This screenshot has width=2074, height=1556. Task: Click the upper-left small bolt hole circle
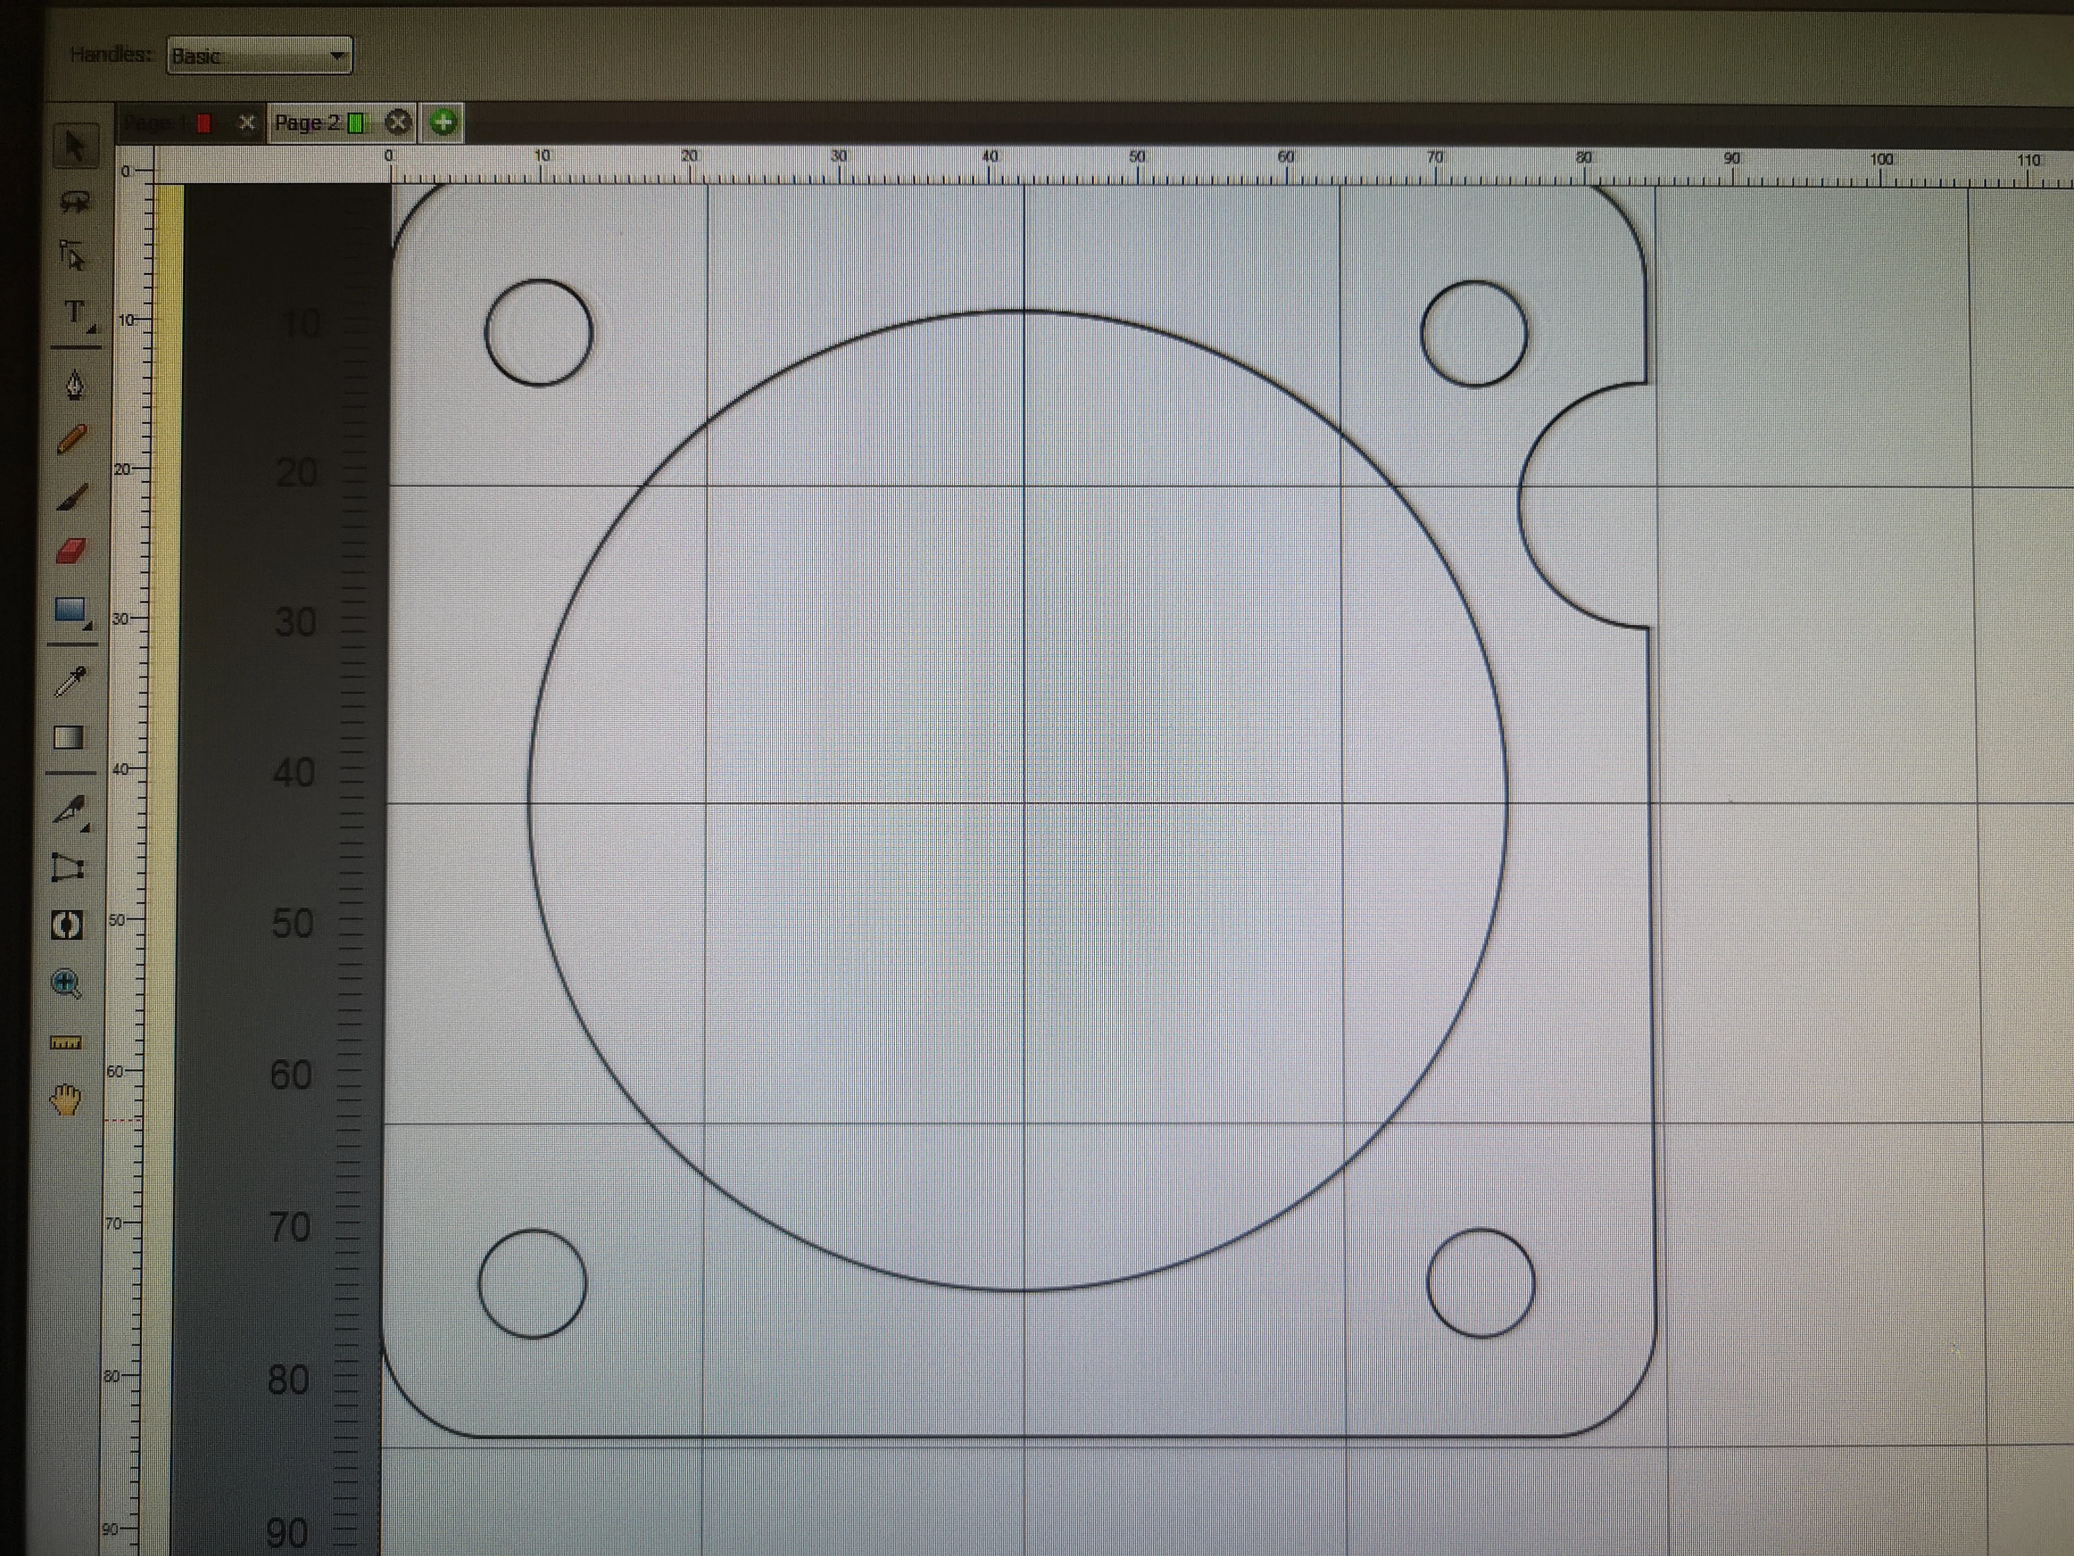point(539,332)
